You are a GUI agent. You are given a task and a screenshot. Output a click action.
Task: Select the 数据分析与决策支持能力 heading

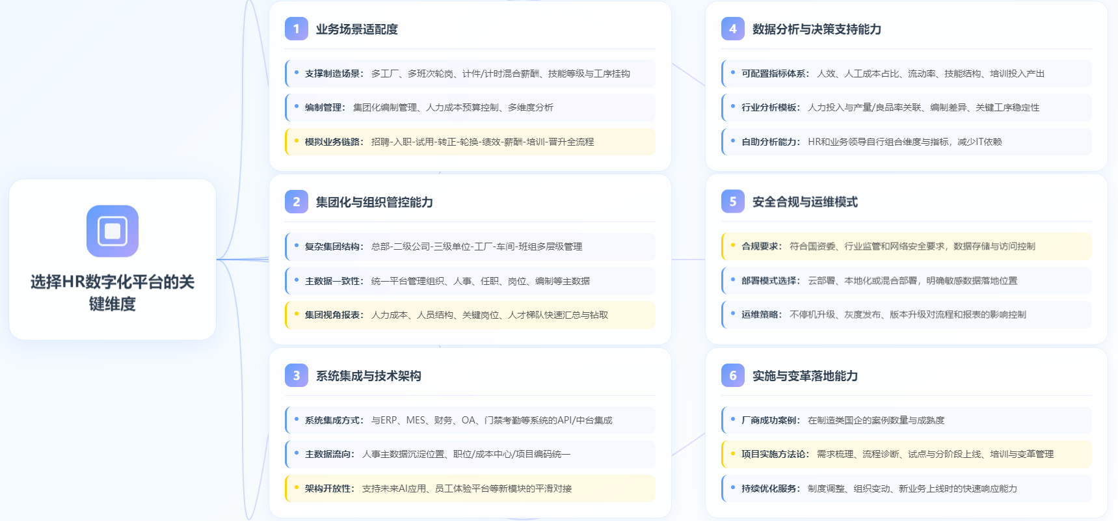[x=816, y=29]
